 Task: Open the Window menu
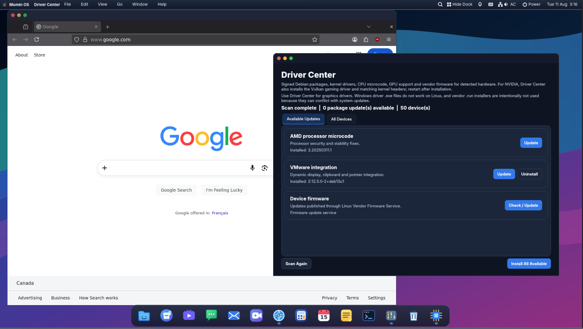point(140,4)
